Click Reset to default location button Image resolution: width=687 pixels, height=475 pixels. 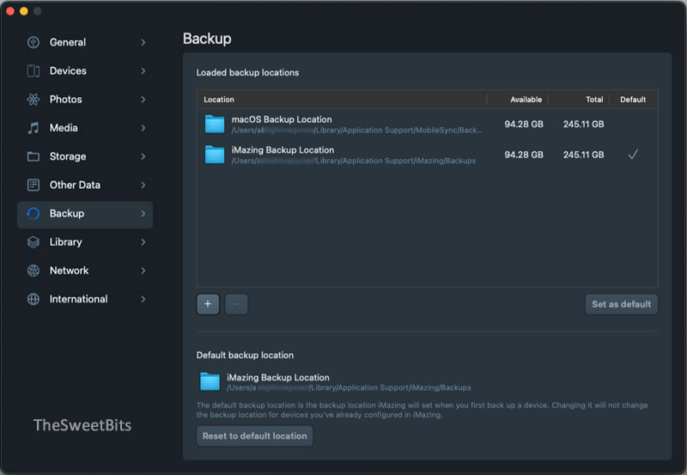254,436
